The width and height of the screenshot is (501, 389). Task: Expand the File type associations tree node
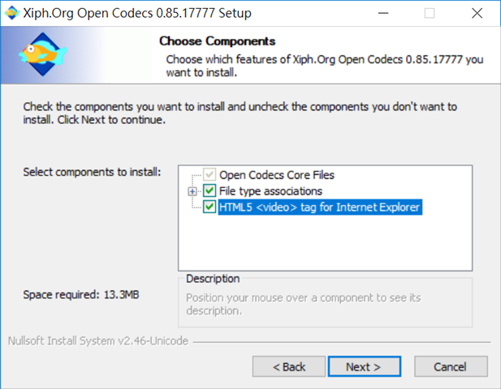coord(192,191)
